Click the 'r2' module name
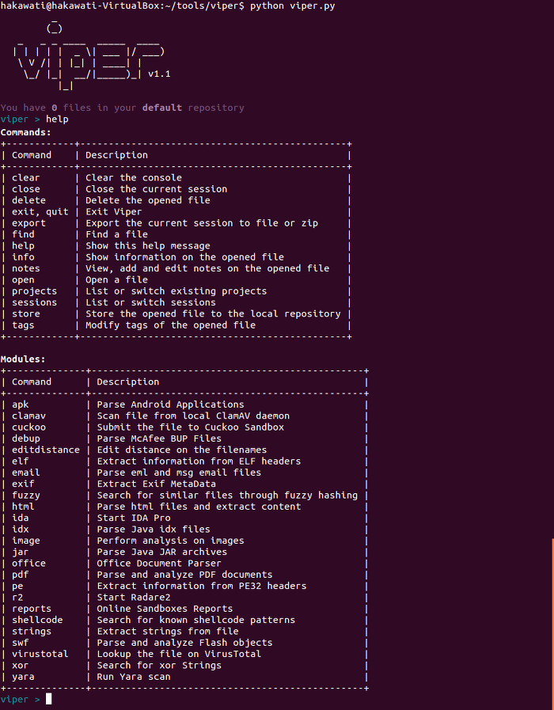This screenshot has height=710, width=554. 17,597
